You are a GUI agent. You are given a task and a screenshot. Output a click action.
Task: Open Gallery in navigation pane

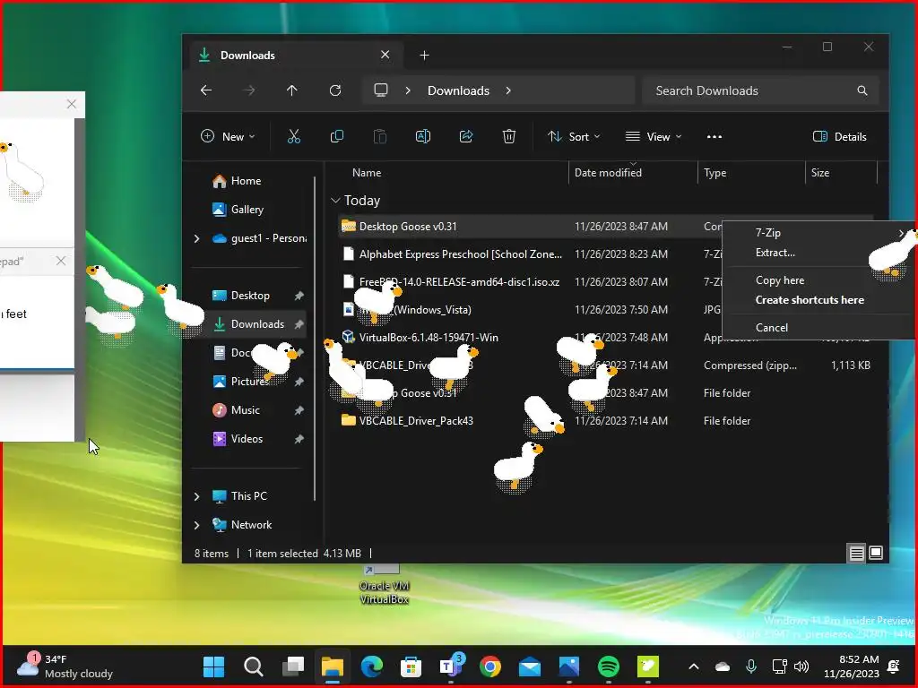(238, 210)
